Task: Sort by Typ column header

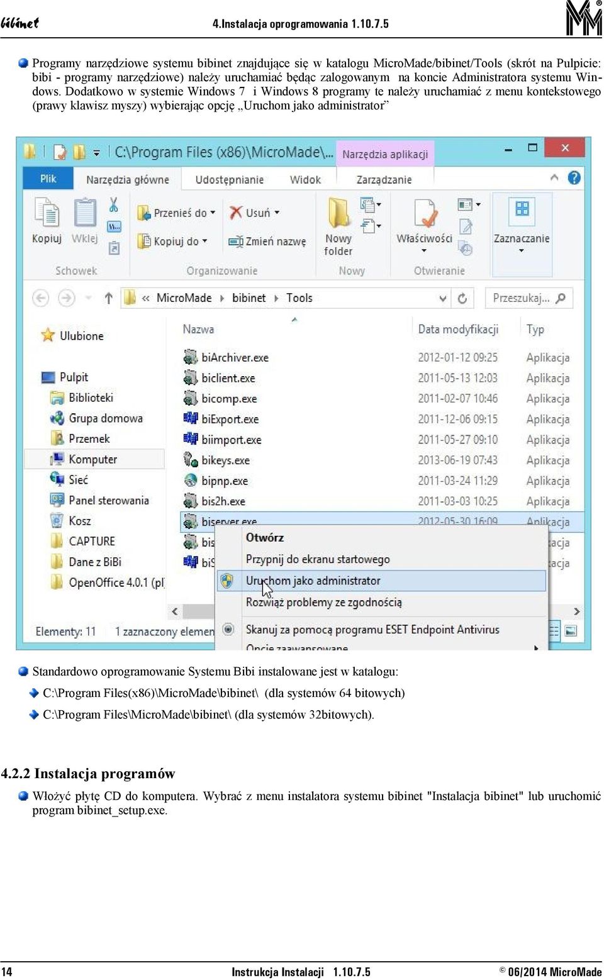Action: tap(535, 329)
